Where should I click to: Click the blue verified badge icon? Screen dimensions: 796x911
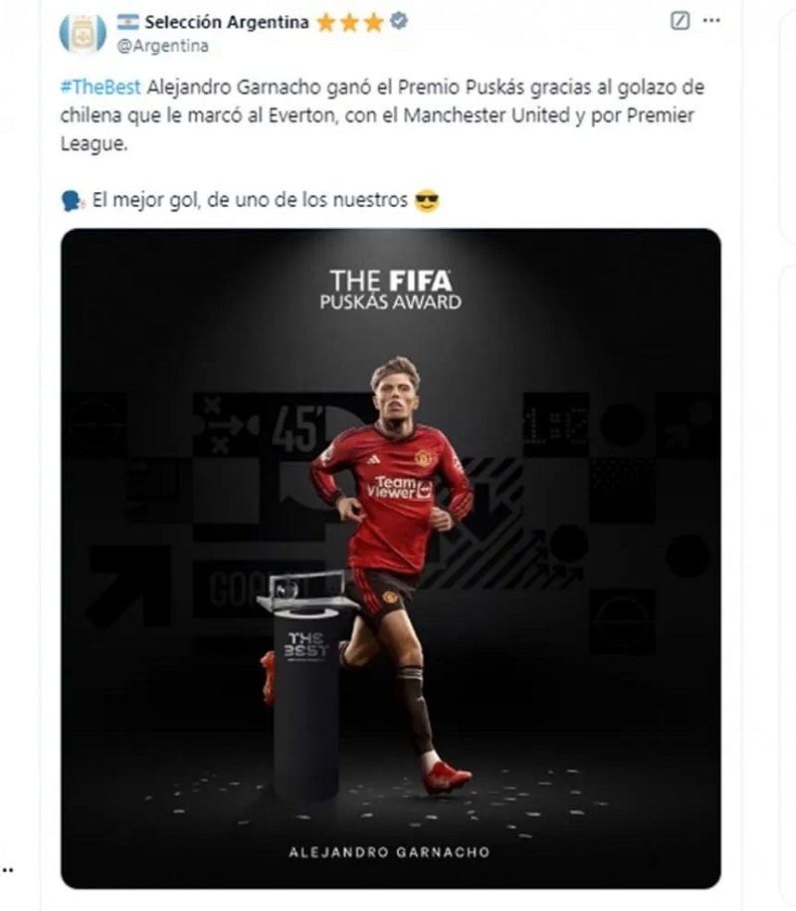[x=398, y=22]
